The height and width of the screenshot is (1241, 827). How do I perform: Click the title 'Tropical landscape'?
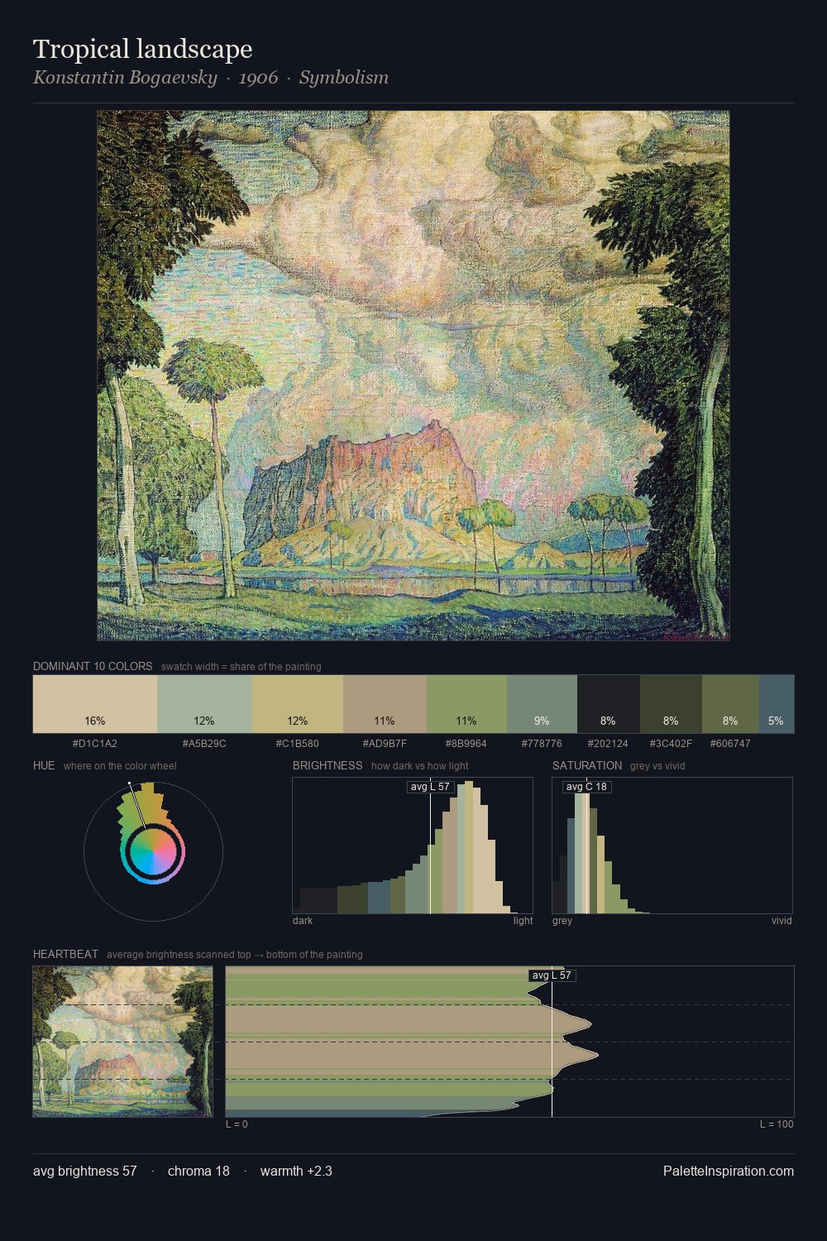click(x=142, y=49)
